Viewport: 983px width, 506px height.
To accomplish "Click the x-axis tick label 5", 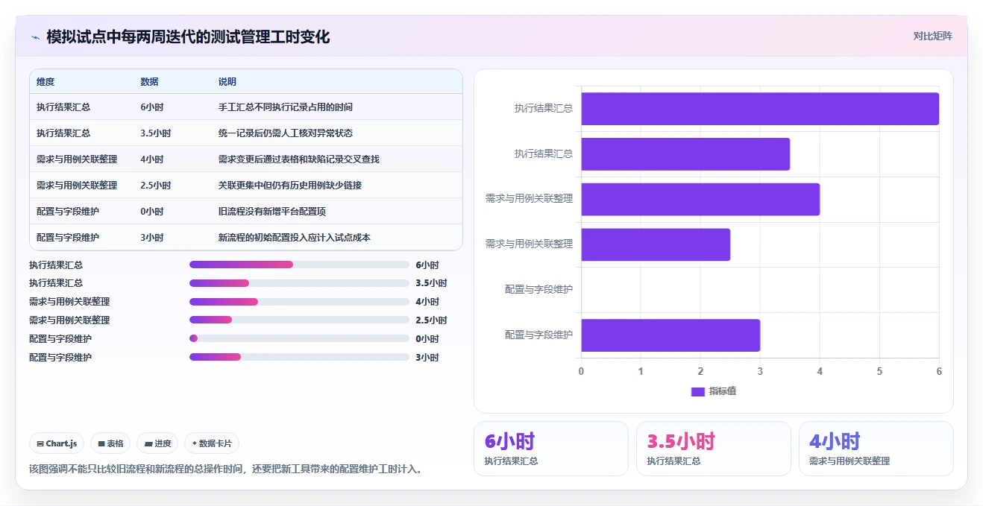I will click(x=879, y=371).
